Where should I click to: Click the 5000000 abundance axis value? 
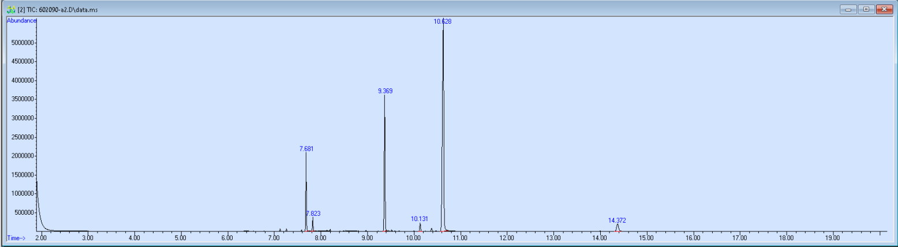(23, 43)
